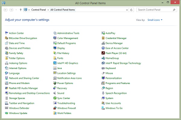This screenshot has height=120, width=181.
Task: Open Windows Update link
Action: click(x=18, y=113)
